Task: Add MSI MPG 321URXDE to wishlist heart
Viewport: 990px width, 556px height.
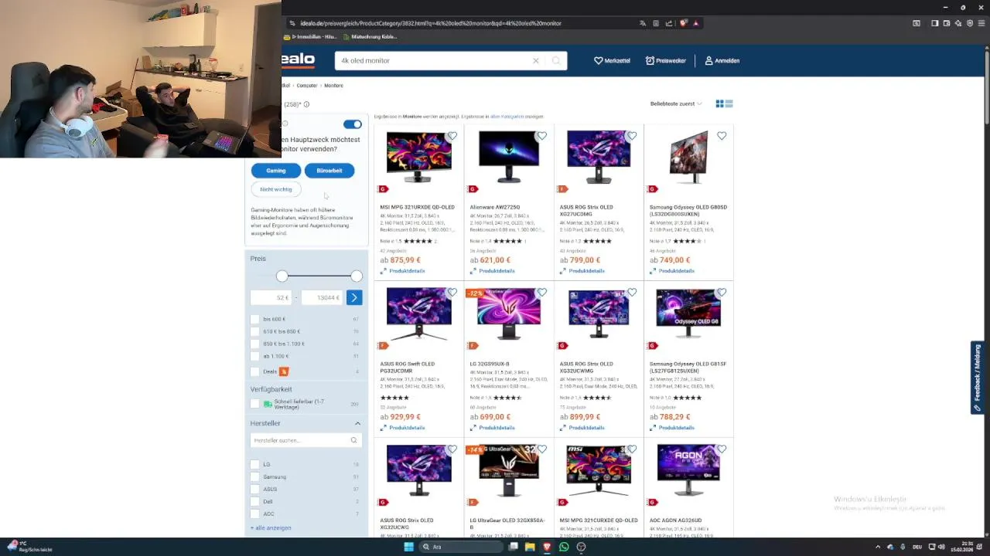Action: click(452, 136)
